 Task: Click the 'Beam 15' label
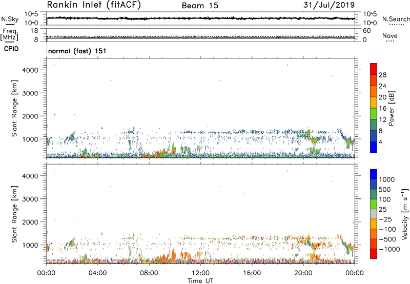[200, 6]
